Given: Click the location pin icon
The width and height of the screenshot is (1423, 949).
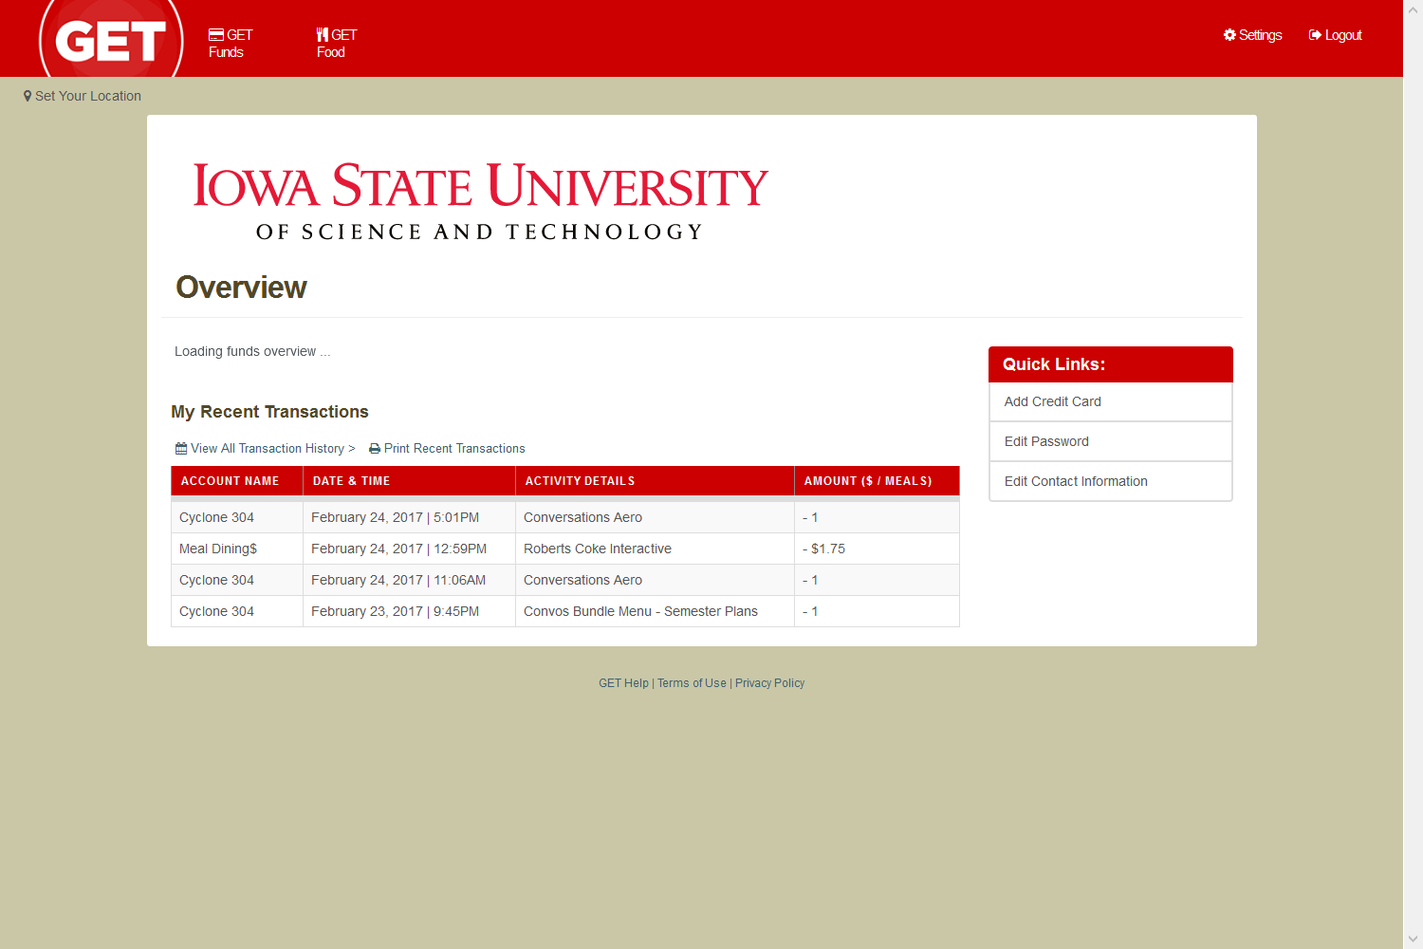Looking at the screenshot, I should 28,96.
